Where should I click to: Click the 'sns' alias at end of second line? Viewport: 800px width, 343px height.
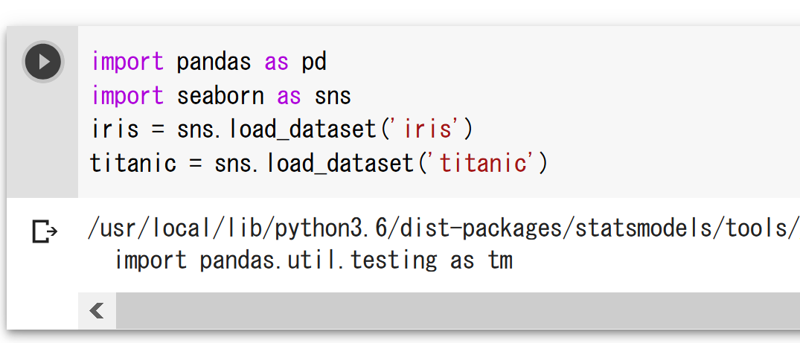[333, 95]
